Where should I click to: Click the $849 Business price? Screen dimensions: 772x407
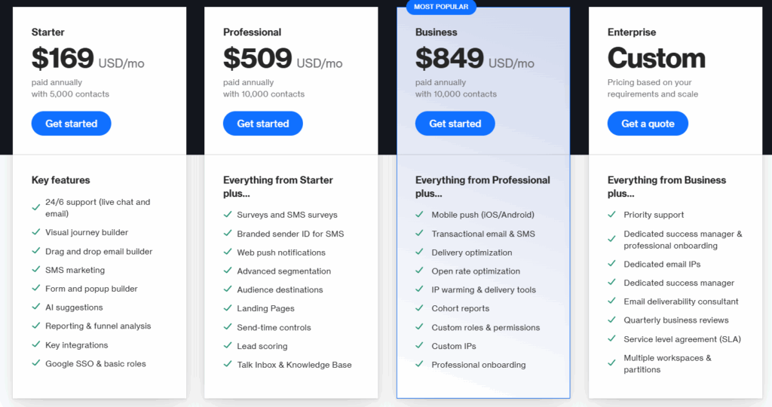pos(449,58)
